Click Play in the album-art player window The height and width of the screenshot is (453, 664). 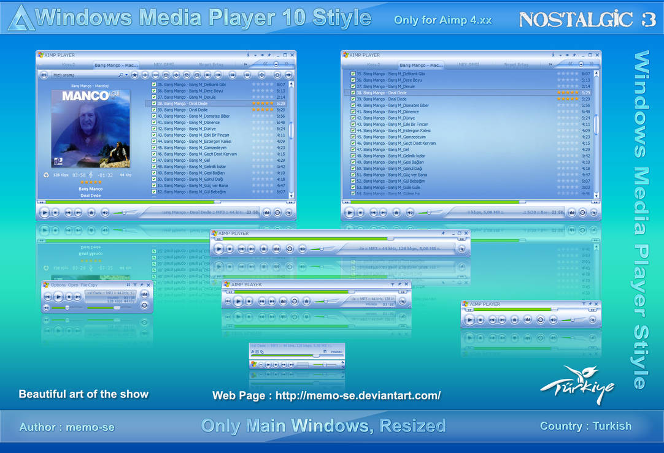44,212
